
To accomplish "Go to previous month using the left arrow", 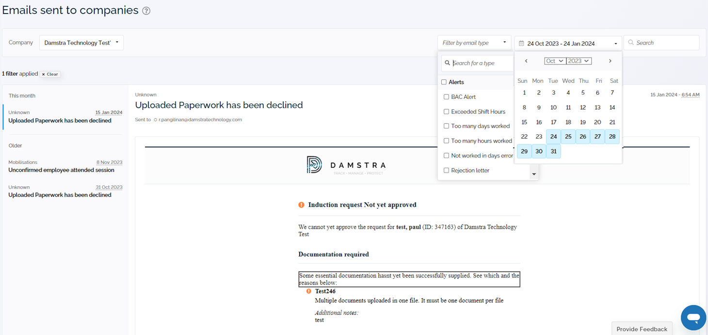I will pos(526,61).
